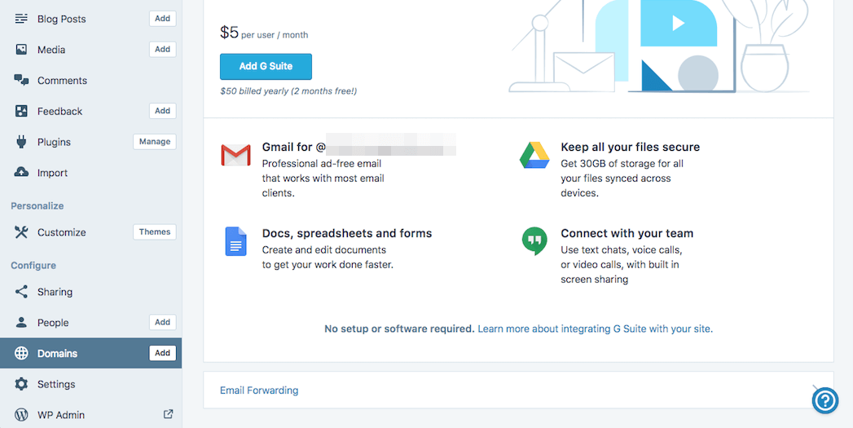Click the Hangouts chat icon
This screenshot has width=853, height=428.
(x=534, y=241)
